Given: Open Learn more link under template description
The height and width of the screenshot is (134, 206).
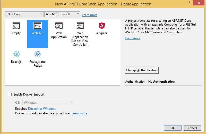Looking at the screenshot, I should [133, 38].
